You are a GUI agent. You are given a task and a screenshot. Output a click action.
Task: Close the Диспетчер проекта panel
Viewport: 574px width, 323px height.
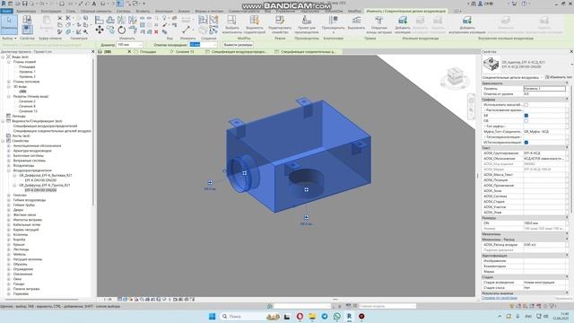[x=92, y=52]
